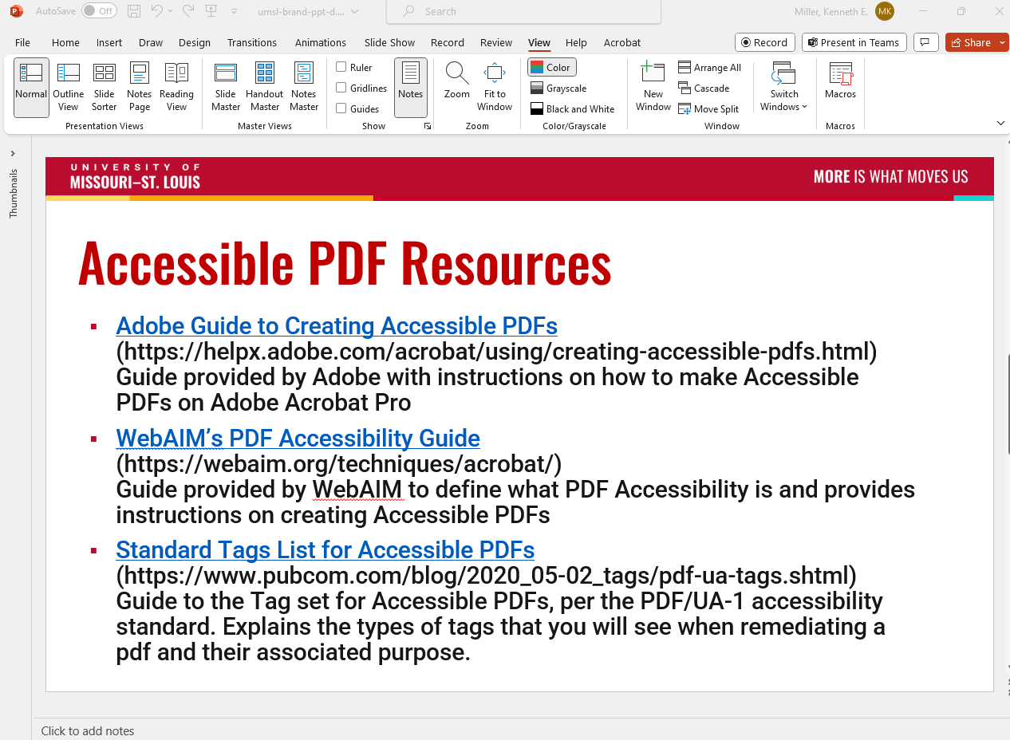The image size is (1010, 740).
Task: Open the Notes Master view
Action: click(x=304, y=88)
